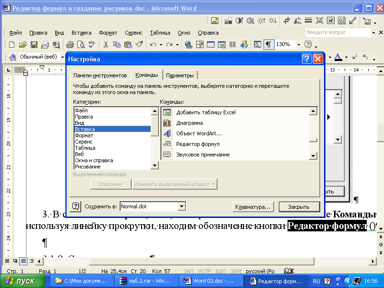Select Формат in categories list
The image size is (384, 288).
click(112, 135)
